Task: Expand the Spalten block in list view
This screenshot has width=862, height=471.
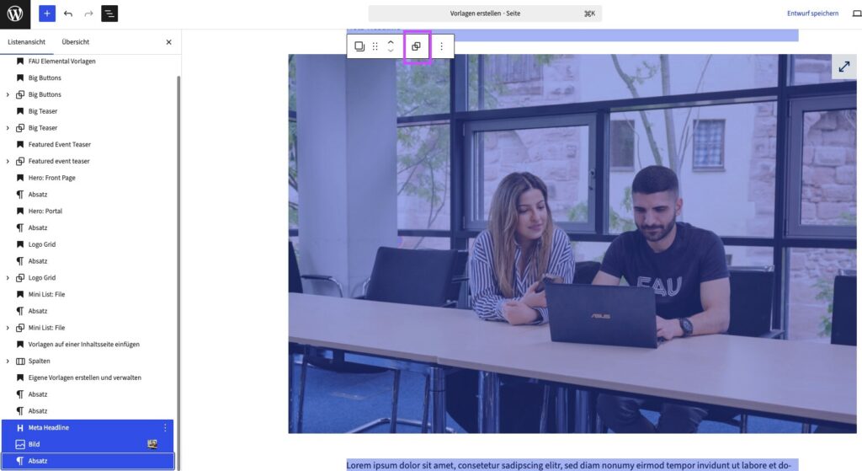Action: [8, 361]
